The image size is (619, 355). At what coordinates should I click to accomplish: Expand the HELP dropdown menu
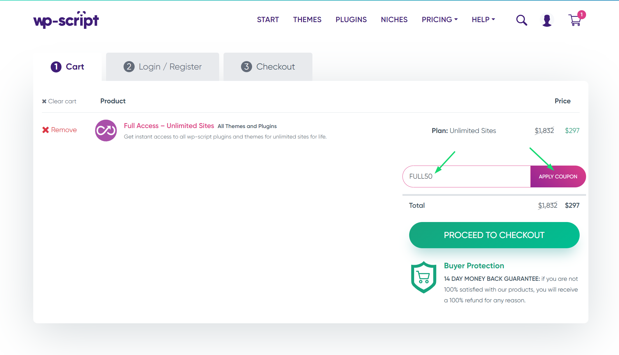click(x=483, y=19)
